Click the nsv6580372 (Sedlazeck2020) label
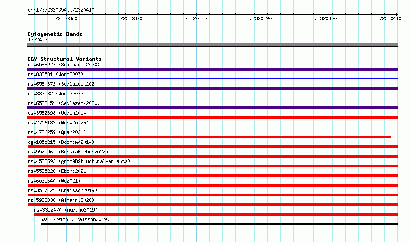Screen dimensions: 411x242 64,84
